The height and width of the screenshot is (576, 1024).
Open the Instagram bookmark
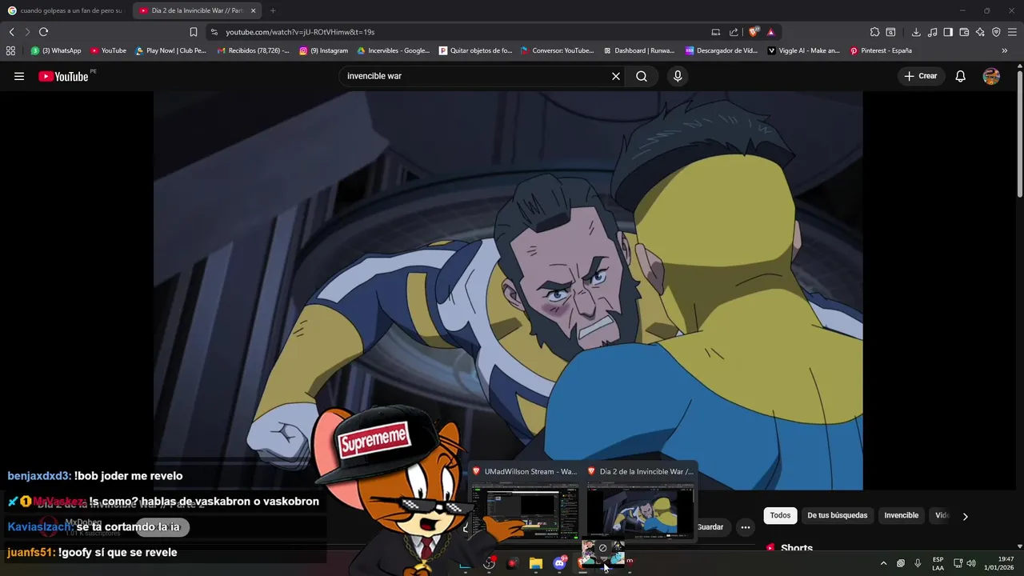323,50
